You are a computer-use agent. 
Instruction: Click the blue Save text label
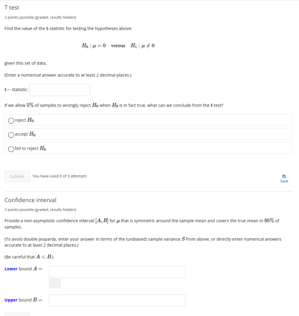(284, 181)
